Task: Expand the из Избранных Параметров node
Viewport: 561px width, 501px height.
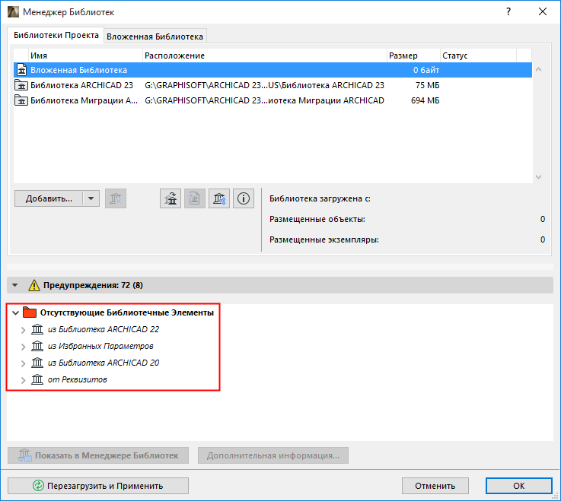Action: 24,347
